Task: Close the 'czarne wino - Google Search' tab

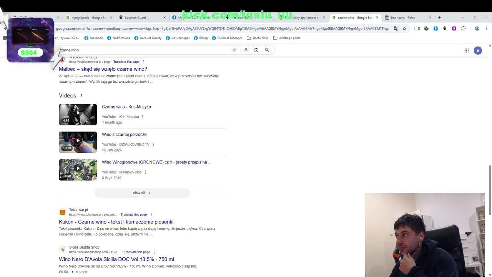Action: pyautogui.click(x=377, y=17)
